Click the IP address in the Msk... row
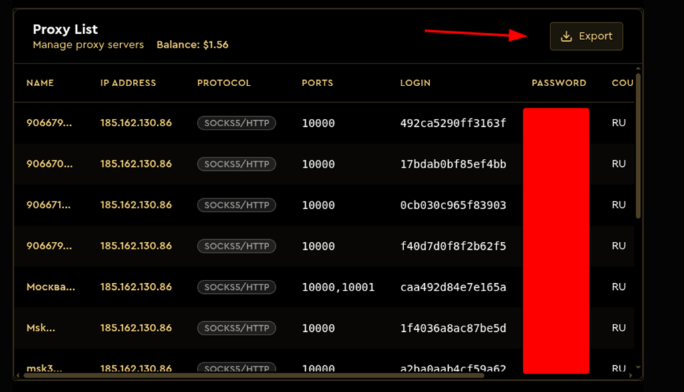 (136, 329)
